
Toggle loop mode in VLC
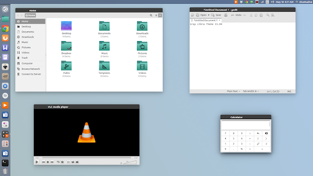73,162
